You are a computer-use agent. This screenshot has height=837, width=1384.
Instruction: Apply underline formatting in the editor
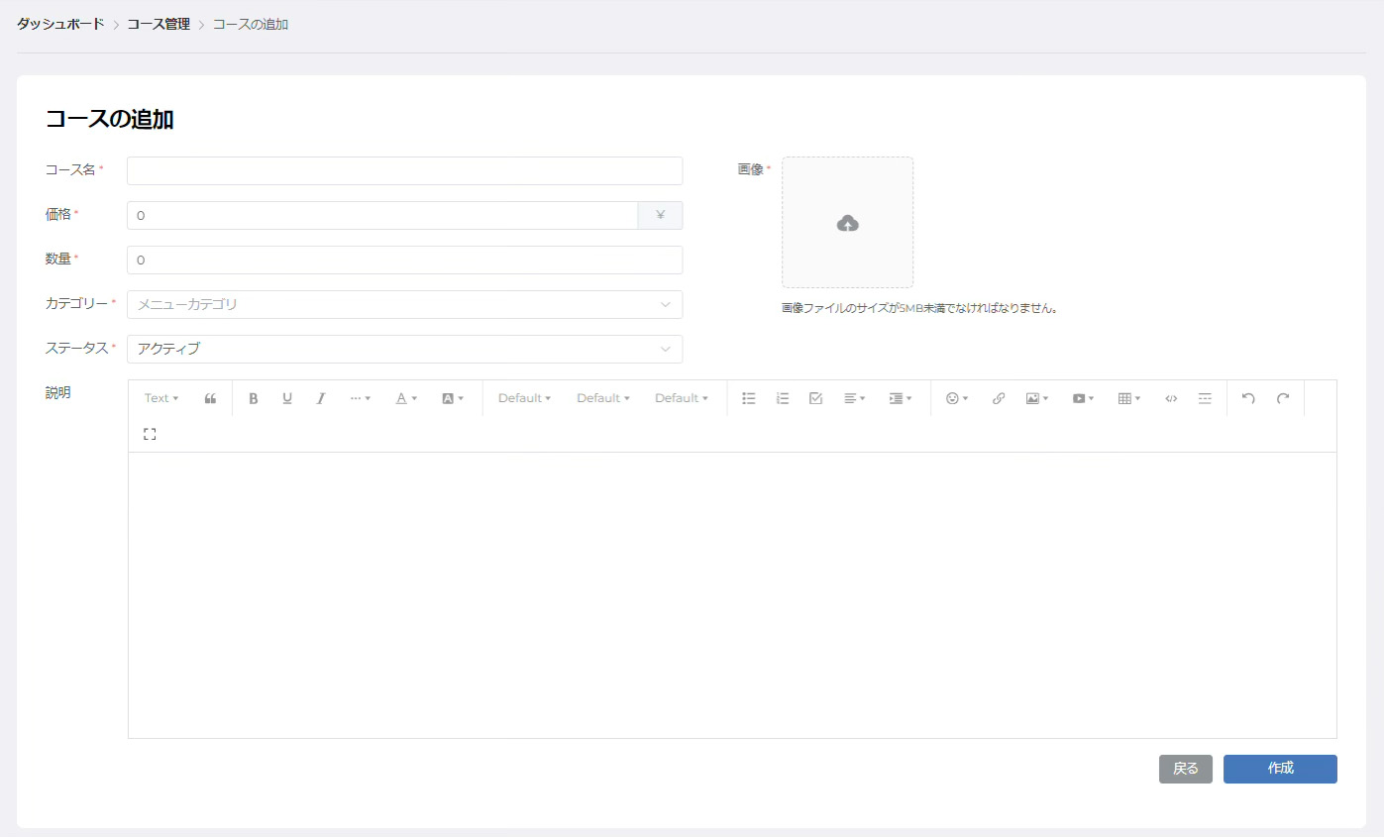287,398
